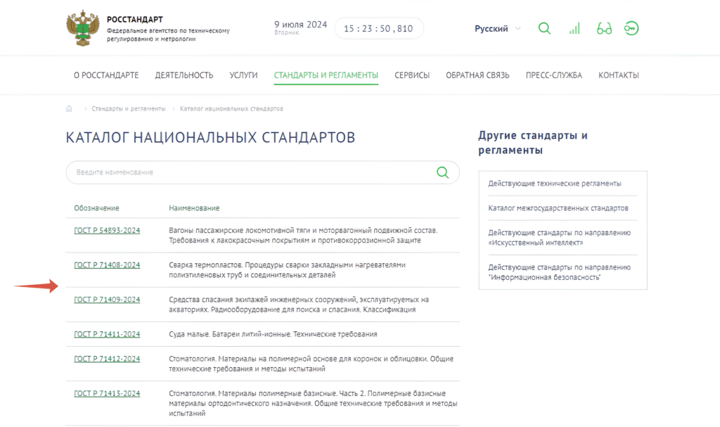Open standard ГОСТ Р 71412-2024
720x427 pixels.
click(107, 359)
